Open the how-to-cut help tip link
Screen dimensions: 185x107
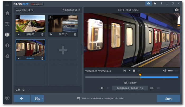point(103,98)
